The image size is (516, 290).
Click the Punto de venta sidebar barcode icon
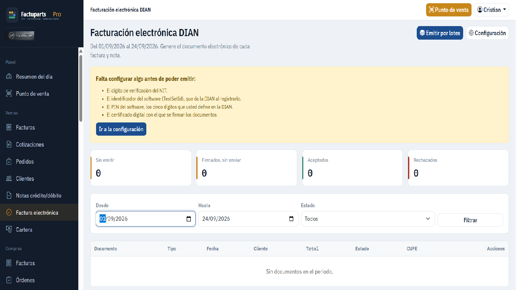pos(9,94)
